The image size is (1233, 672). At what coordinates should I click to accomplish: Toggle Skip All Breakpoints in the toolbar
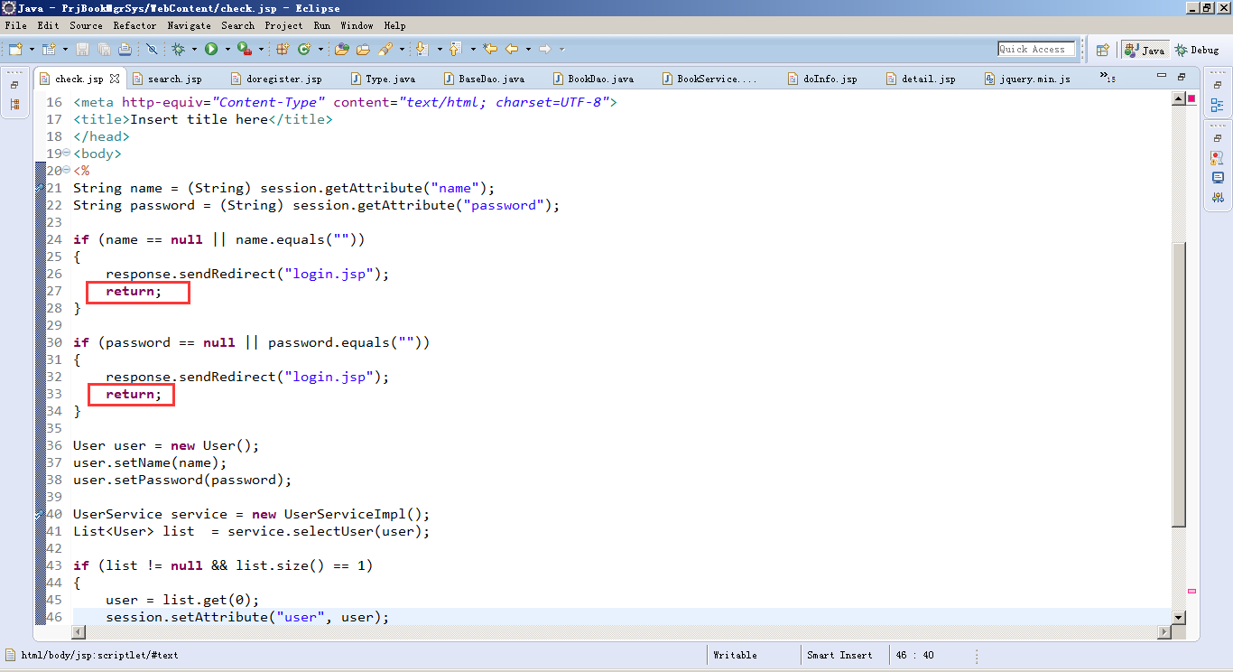[151, 49]
